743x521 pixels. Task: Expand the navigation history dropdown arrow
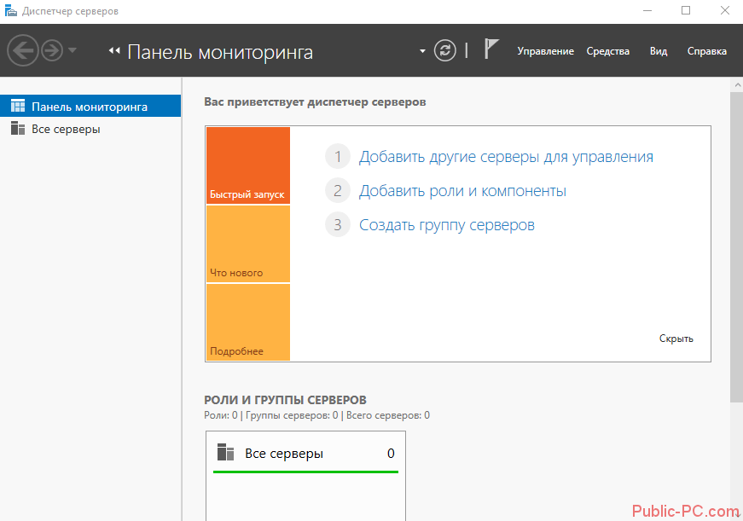click(x=73, y=50)
